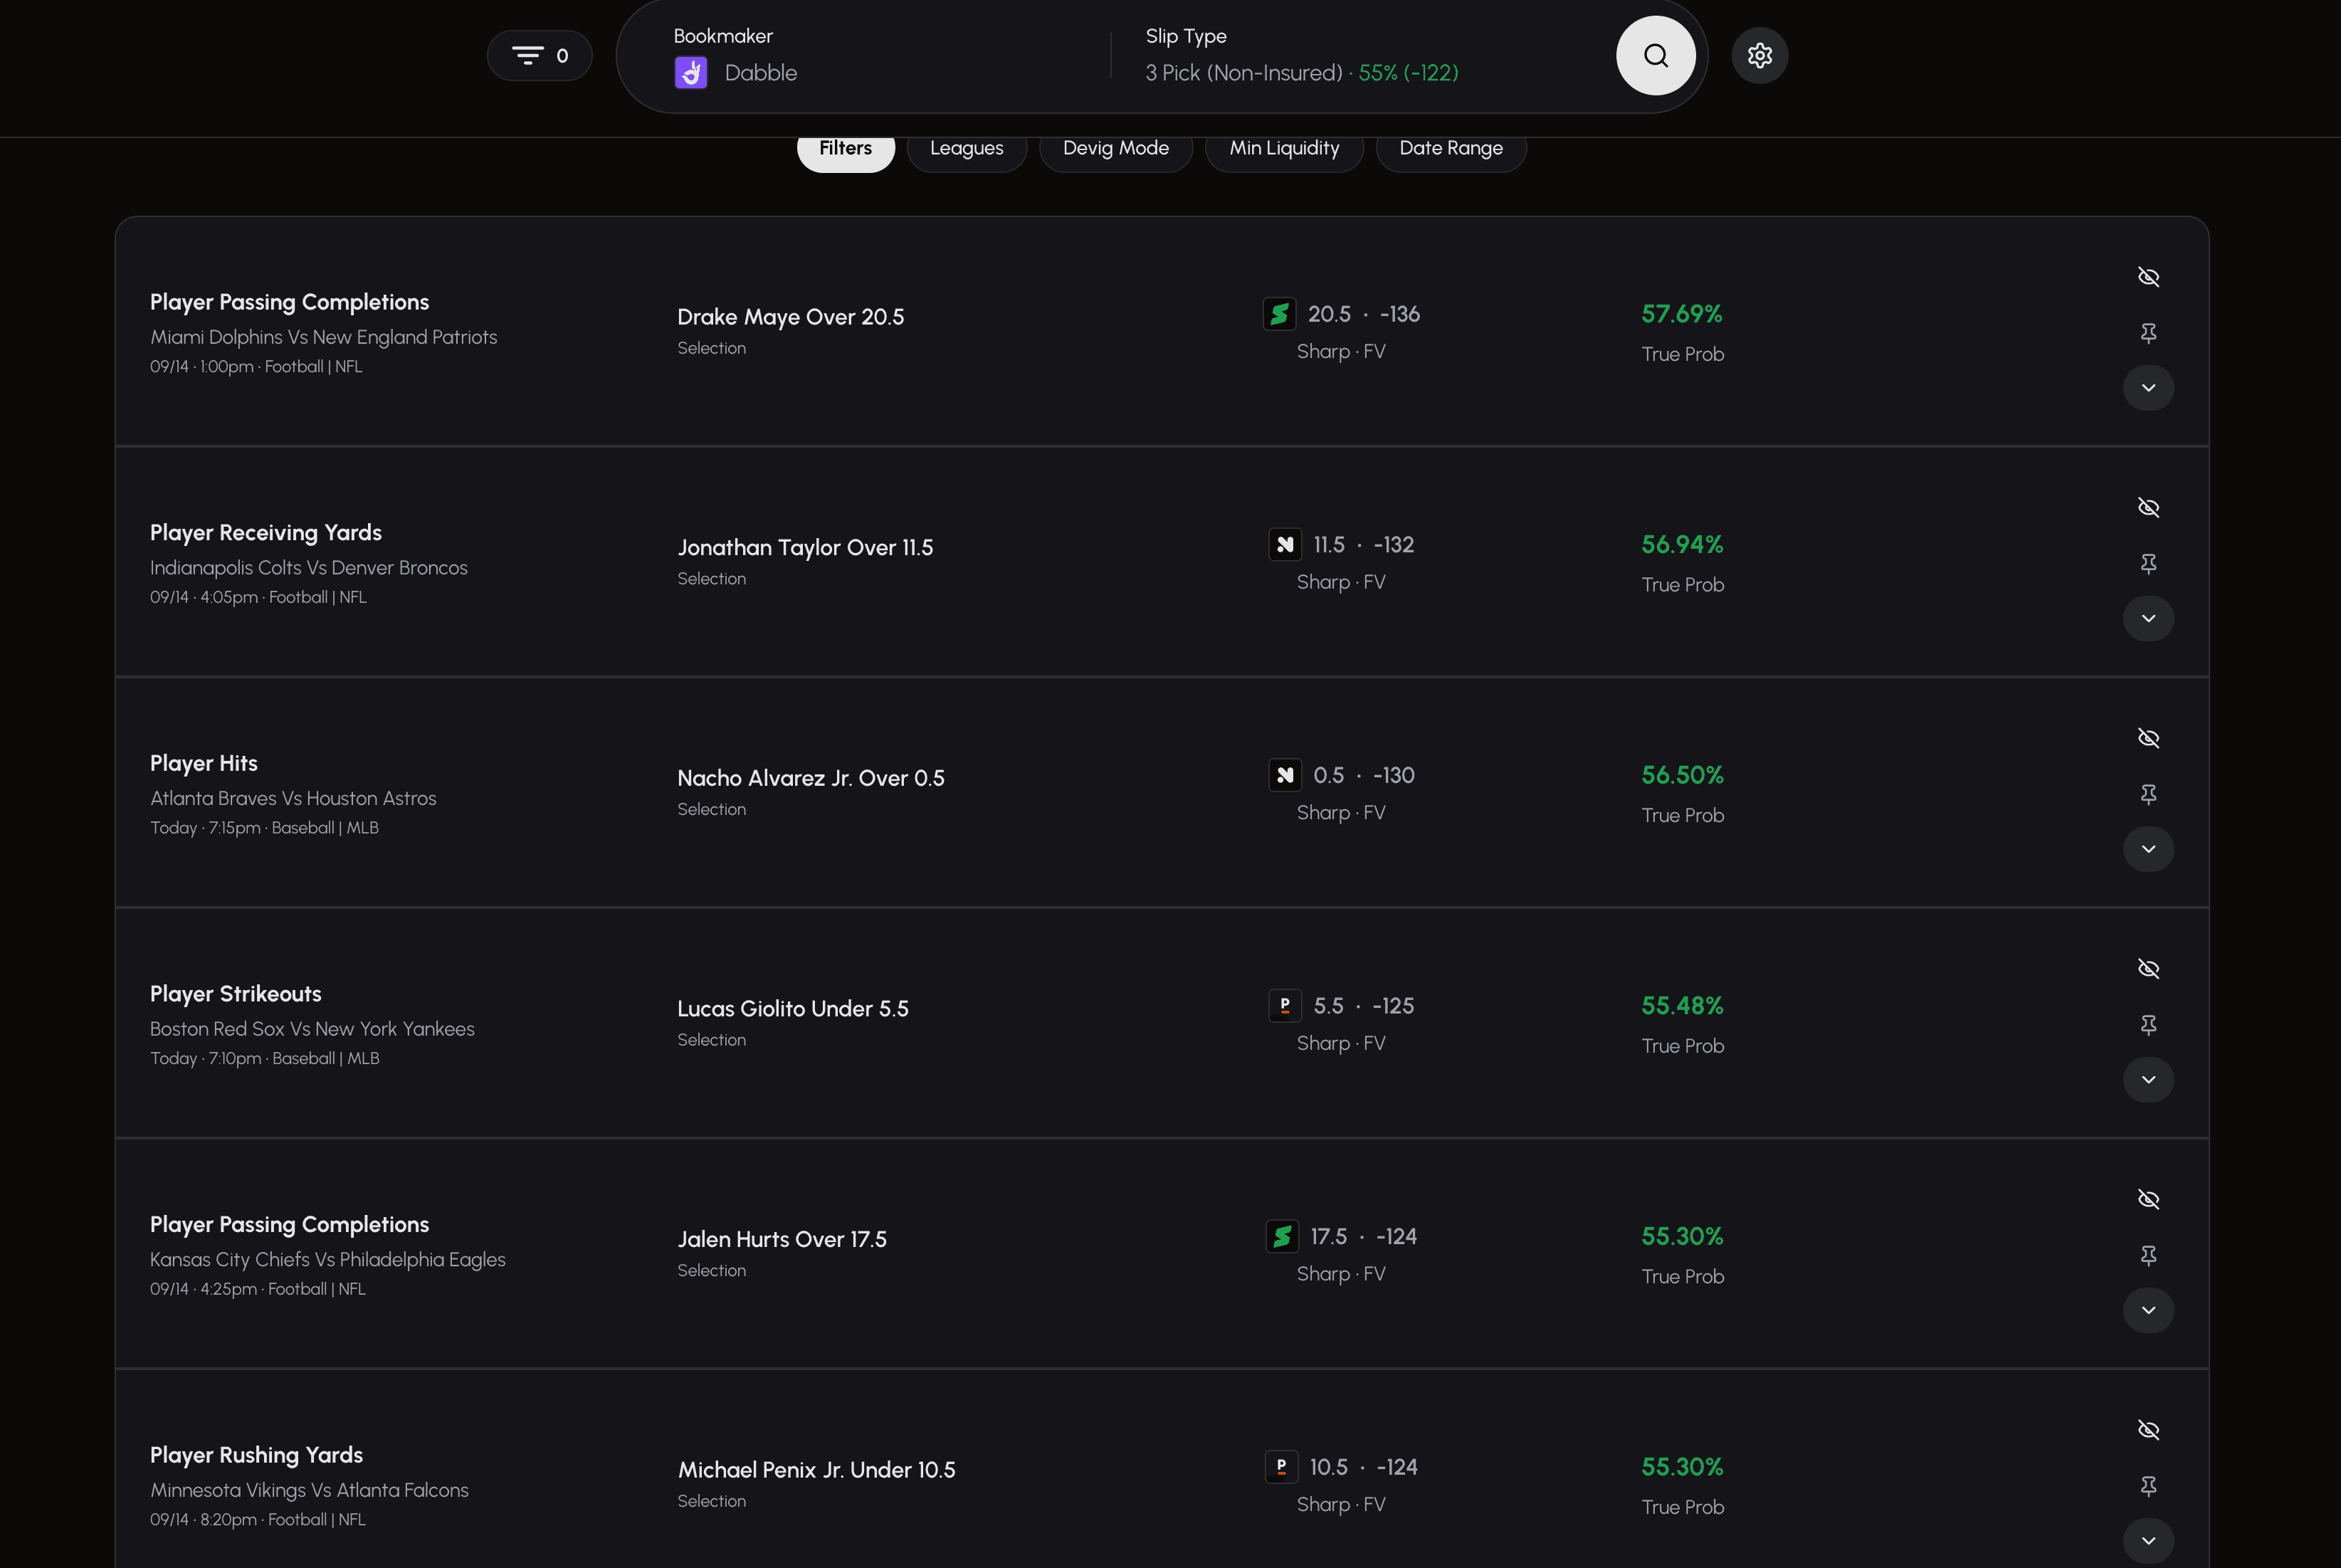Viewport: 2341px width, 1568px height.
Task: Open the Min Liquidity option
Action: click(x=1284, y=148)
